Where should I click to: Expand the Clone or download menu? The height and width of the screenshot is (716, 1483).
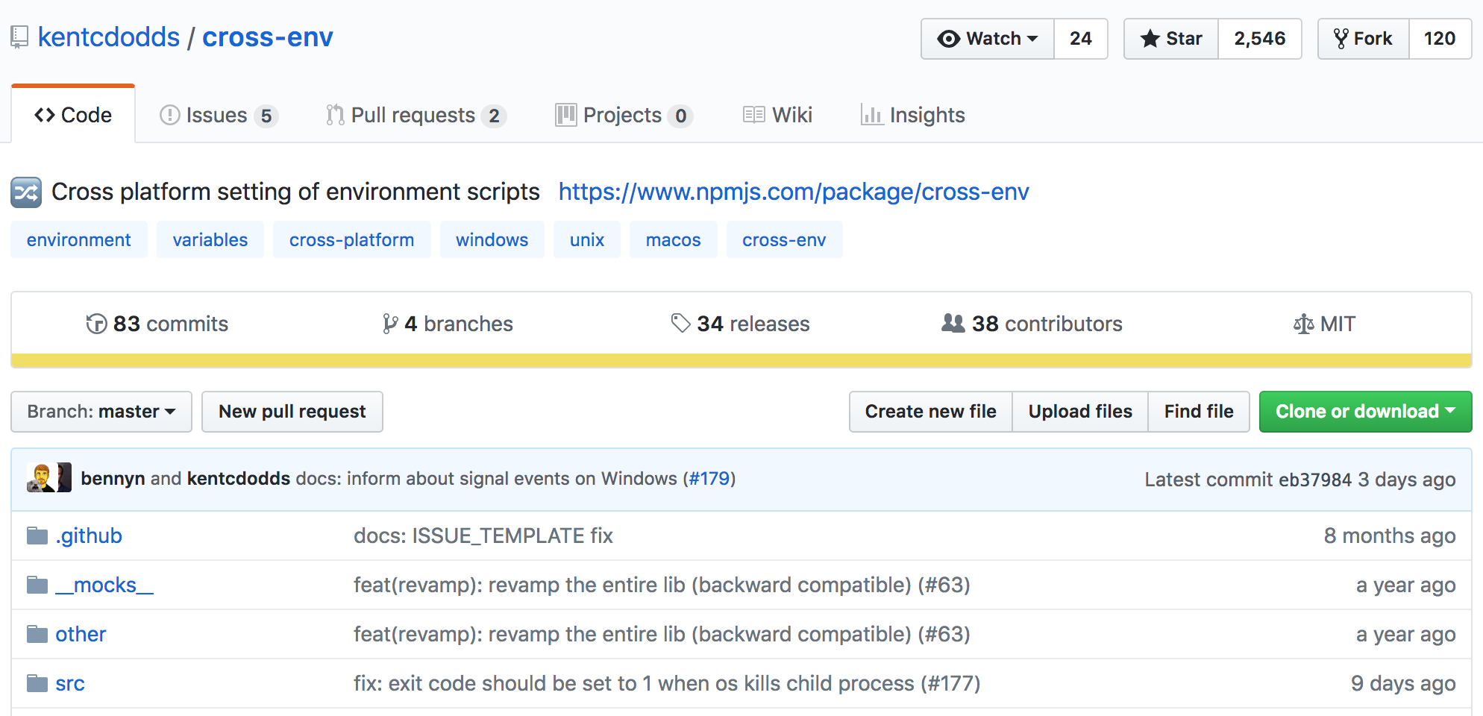1365,412
